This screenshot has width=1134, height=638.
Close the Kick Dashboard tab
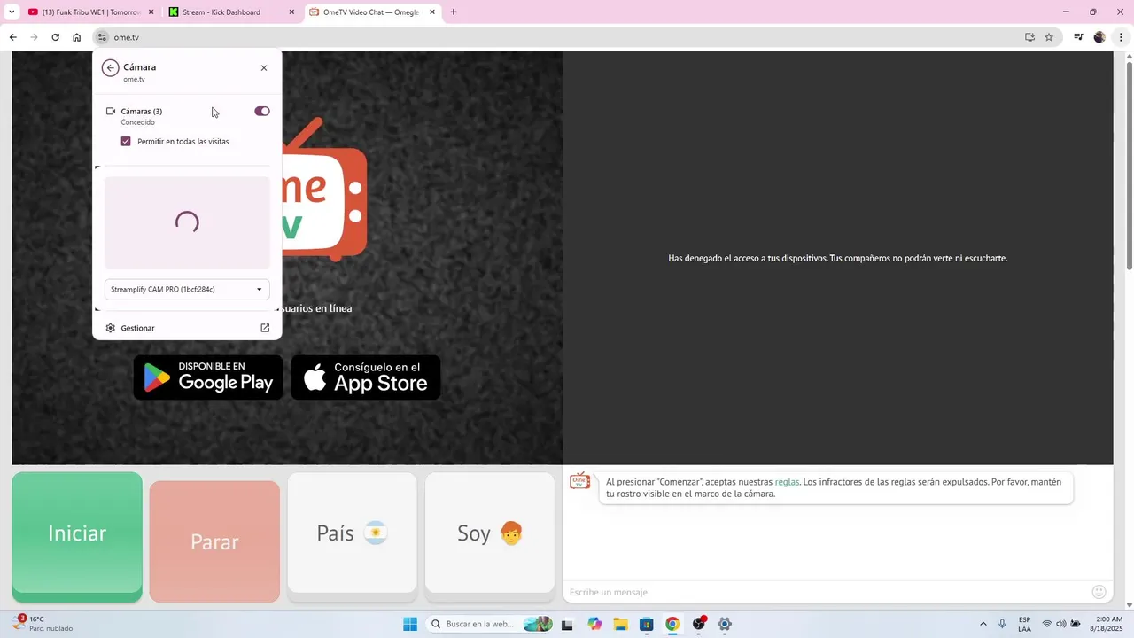tap(292, 12)
